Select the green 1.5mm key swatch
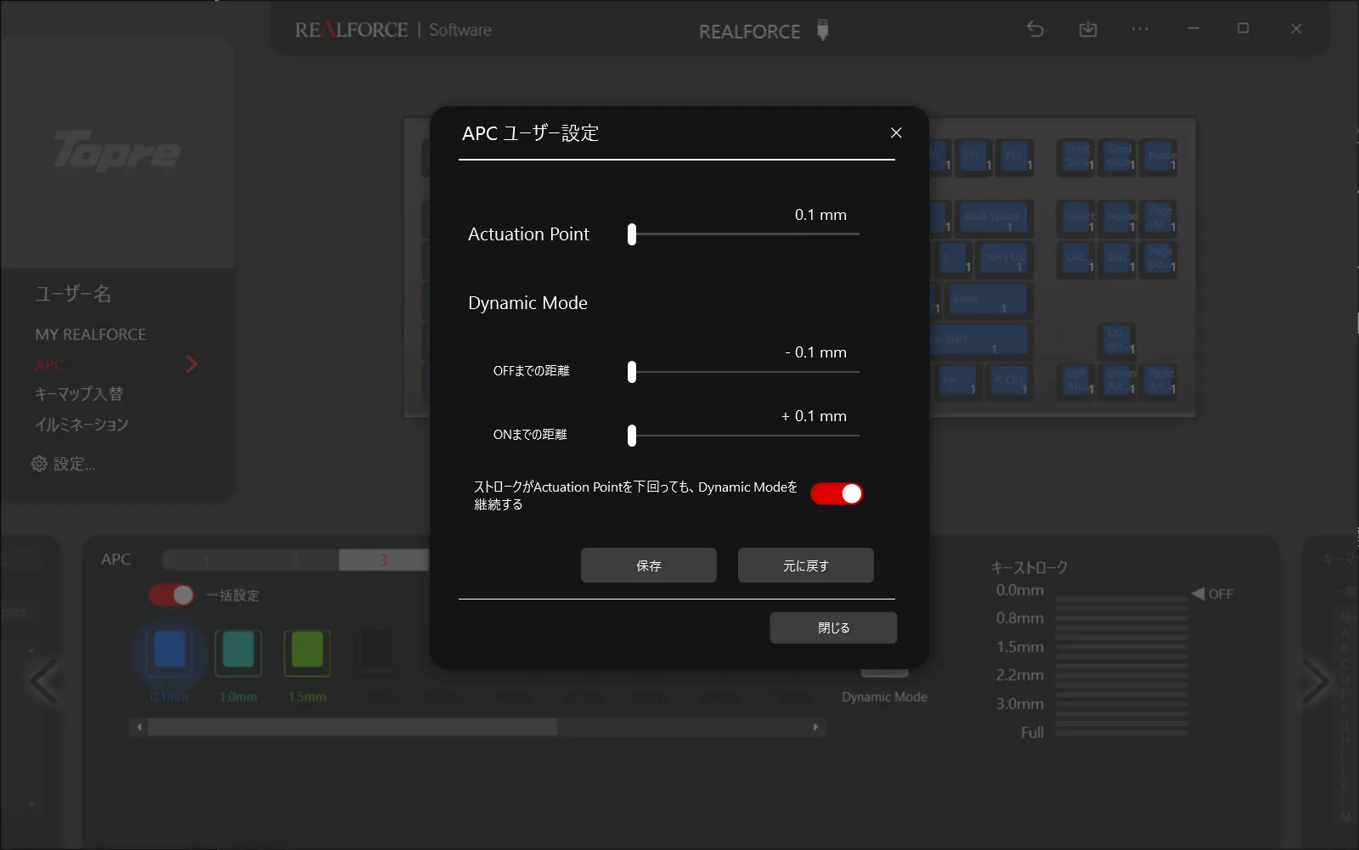Viewport: 1359px width, 850px height. [x=307, y=653]
